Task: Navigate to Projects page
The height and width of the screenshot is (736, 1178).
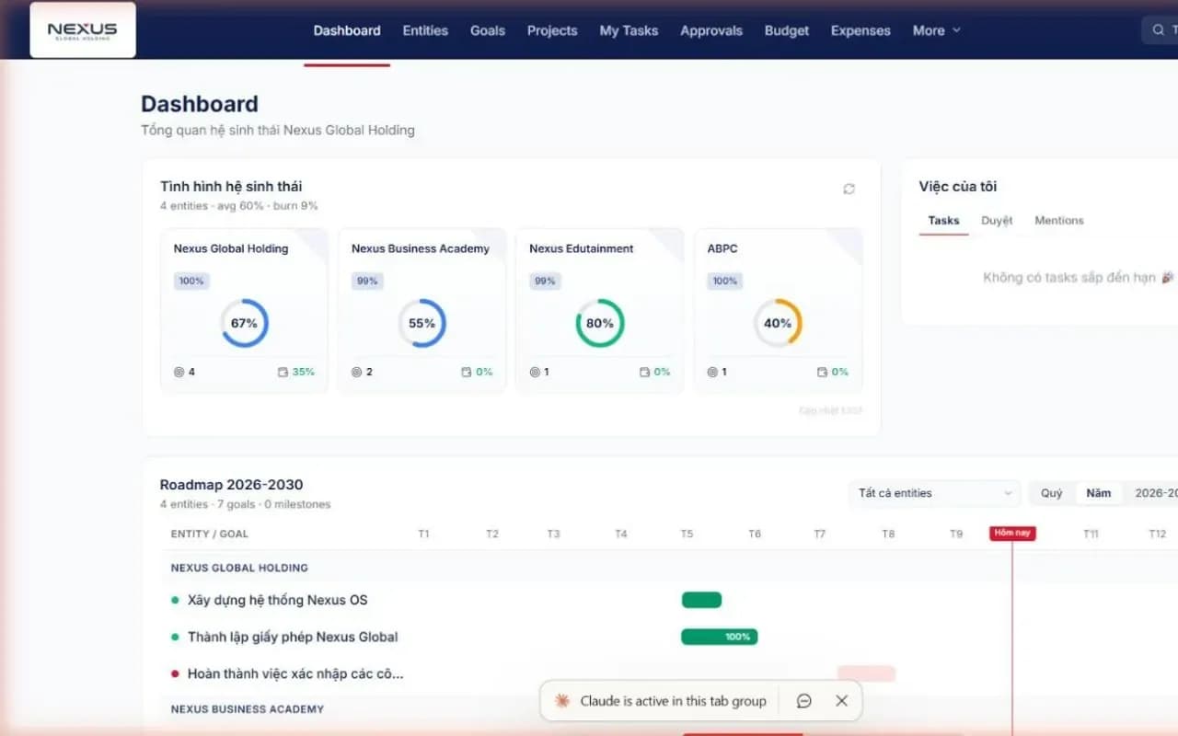Action: click(x=552, y=30)
